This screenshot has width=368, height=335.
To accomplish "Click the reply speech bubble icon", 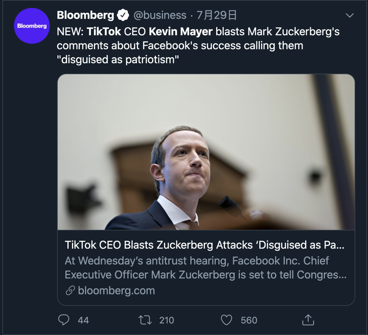I will [x=64, y=320].
